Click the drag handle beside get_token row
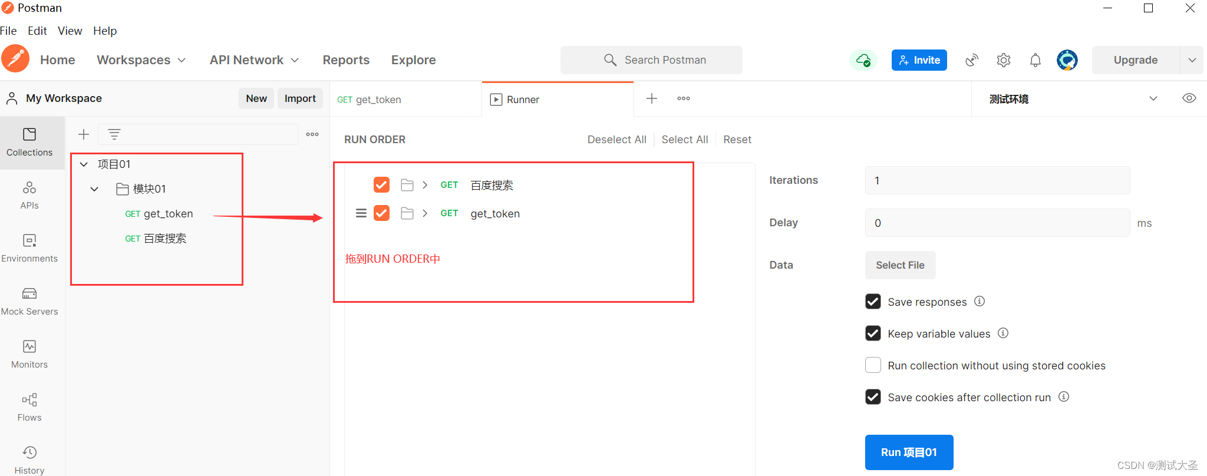The image size is (1207, 476). pyautogui.click(x=361, y=213)
